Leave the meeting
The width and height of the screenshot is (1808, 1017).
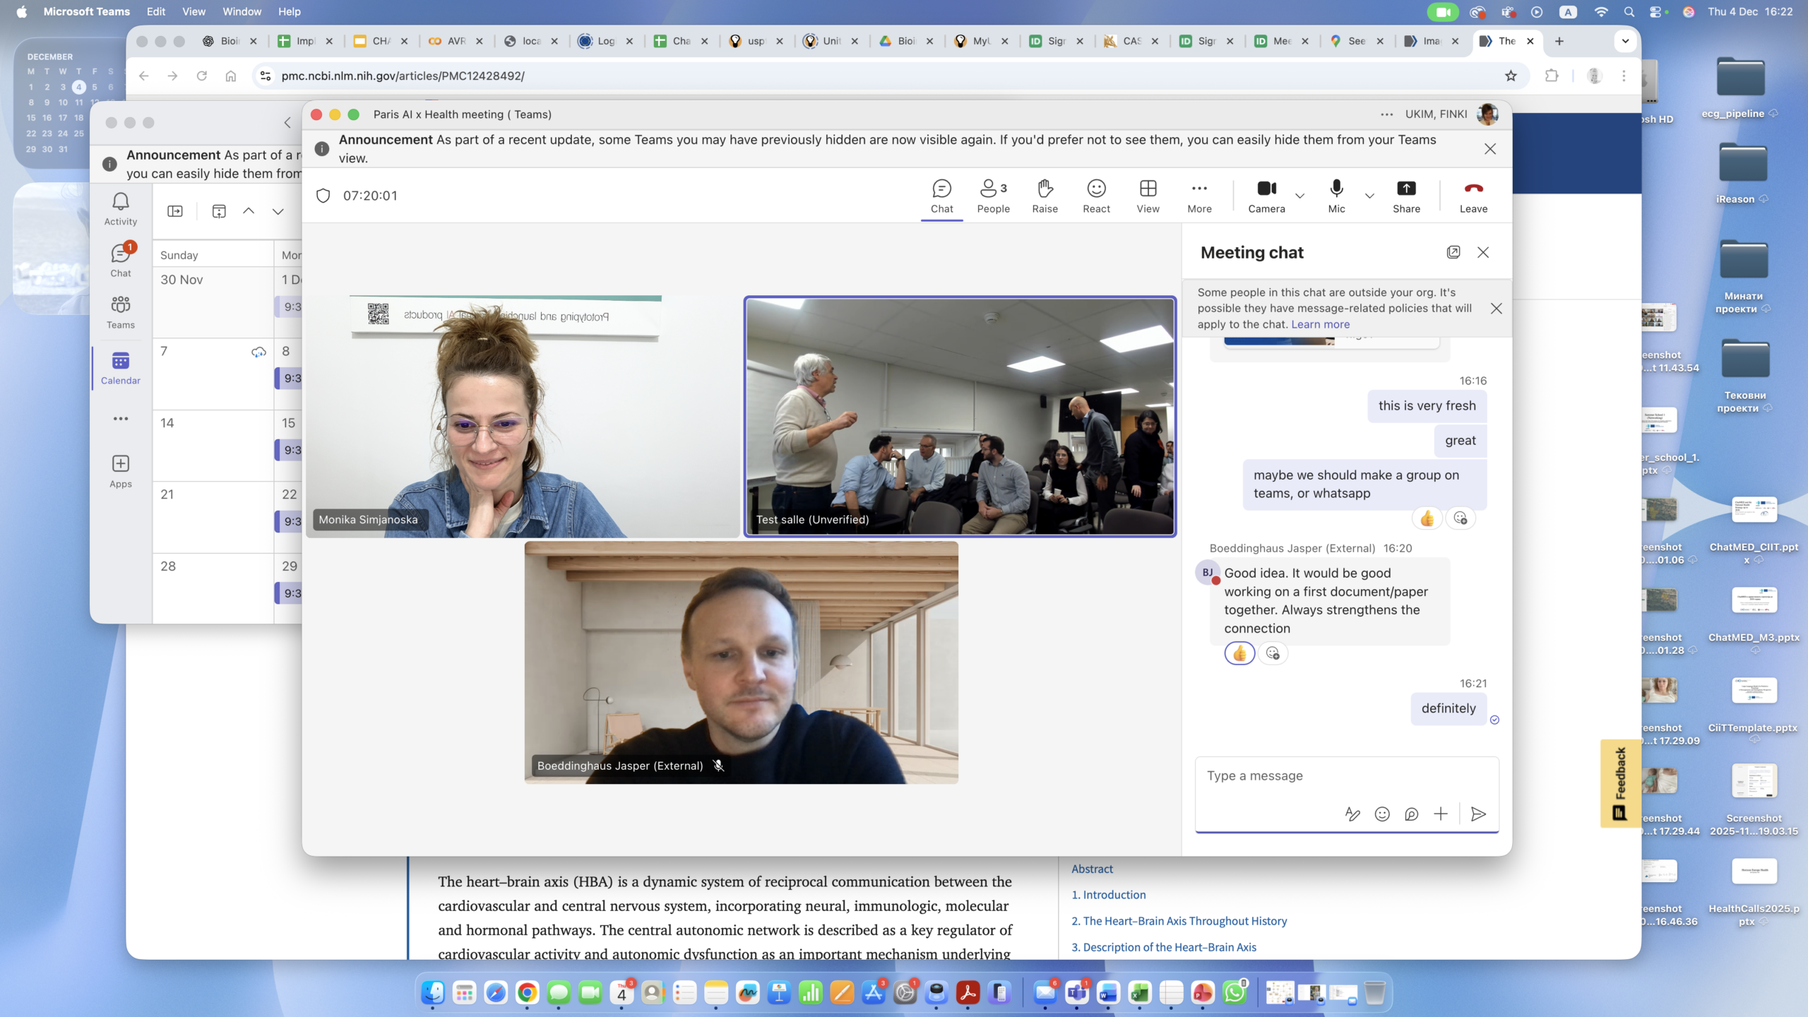point(1473,196)
